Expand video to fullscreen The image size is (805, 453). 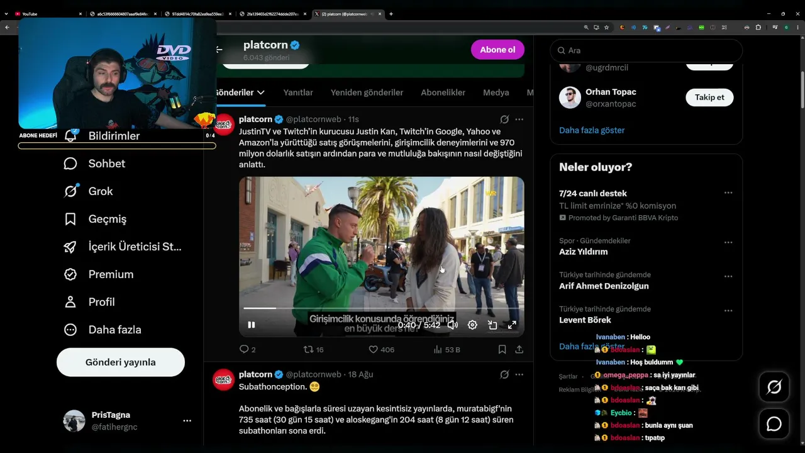click(512, 325)
